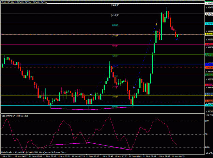Click the 11 Nov 07:45 time label
Screen dimensions: 213x158
point(107,156)
